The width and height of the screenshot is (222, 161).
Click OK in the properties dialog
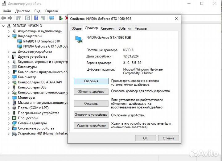click(x=145, y=138)
